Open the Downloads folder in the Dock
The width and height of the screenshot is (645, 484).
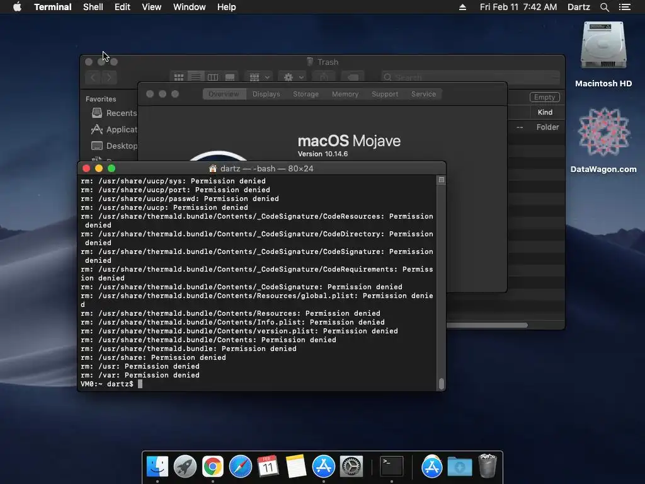pyautogui.click(x=459, y=467)
